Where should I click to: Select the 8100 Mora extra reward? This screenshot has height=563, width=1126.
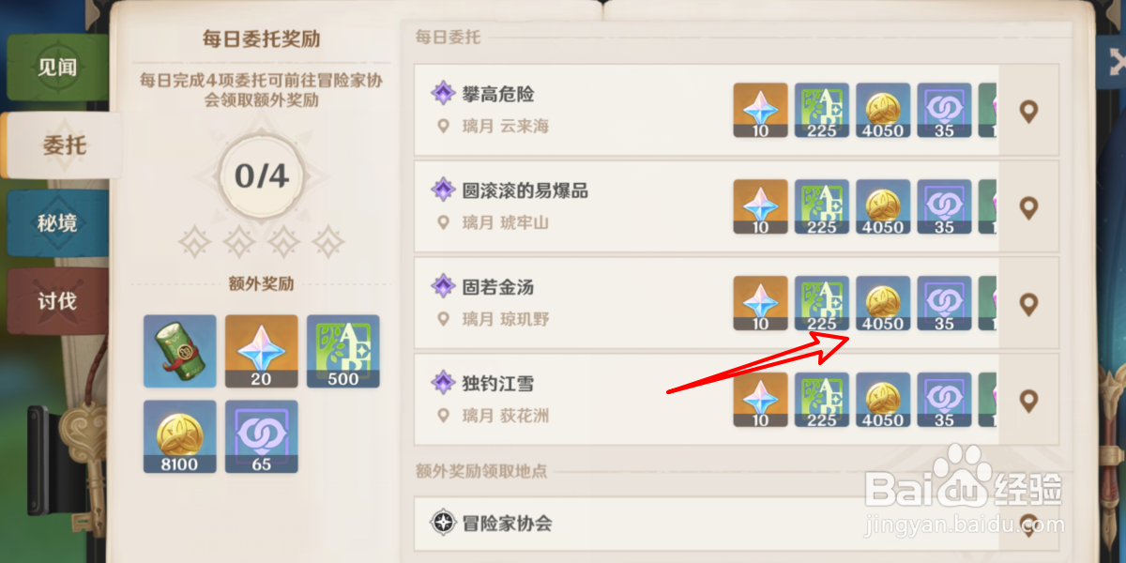[180, 436]
